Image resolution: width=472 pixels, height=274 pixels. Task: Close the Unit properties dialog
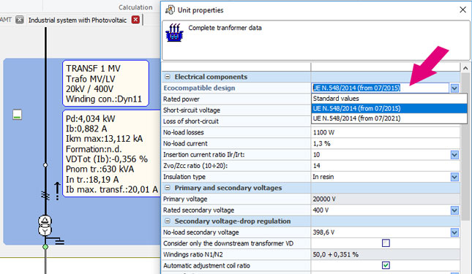pos(463,9)
